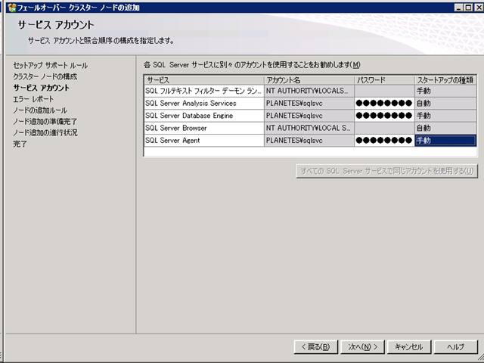Click the 次へ(N) > button
The height and width of the screenshot is (363, 484).
[362, 347]
